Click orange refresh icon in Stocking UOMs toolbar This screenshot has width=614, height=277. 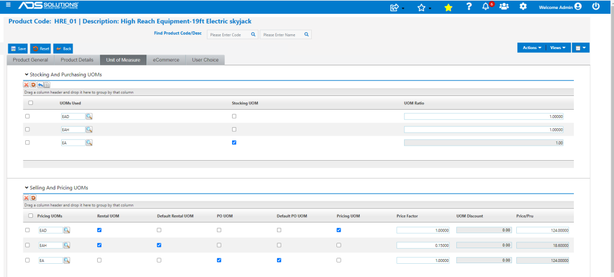[33, 85]
